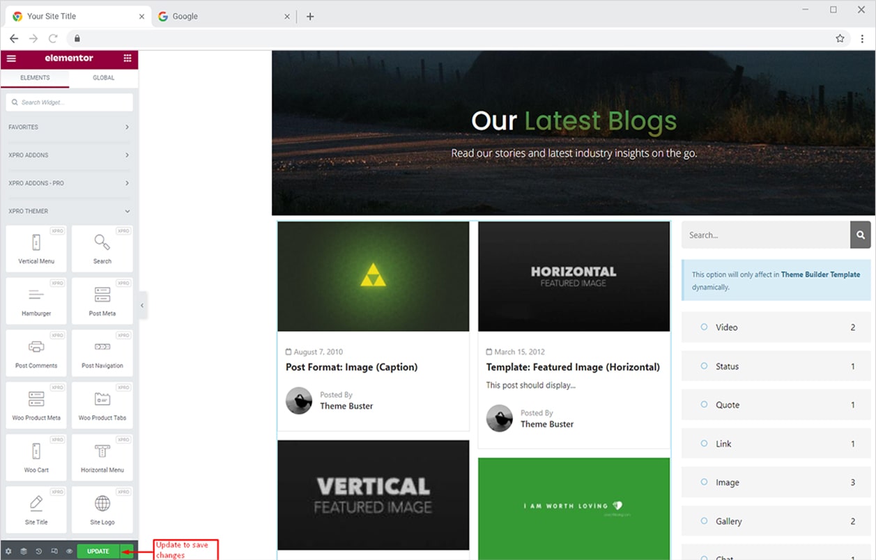This screenshot has height=560, width=876.
Task: Follow the Theme Builder Template link
Action: click(x=820, y=274)
